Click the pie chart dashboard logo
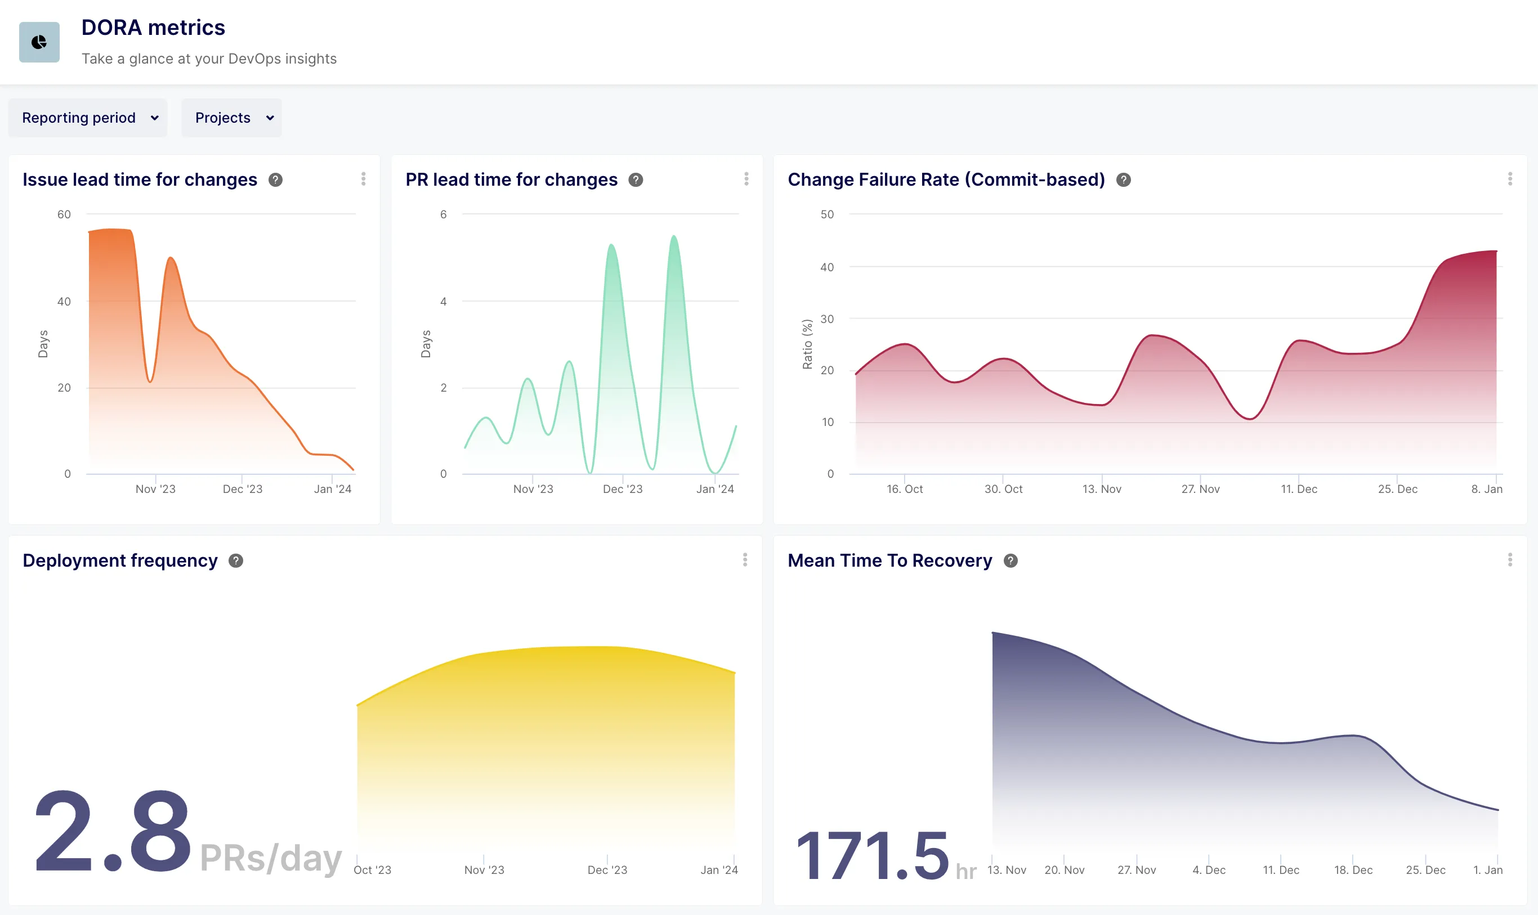 tap(39, 41)
